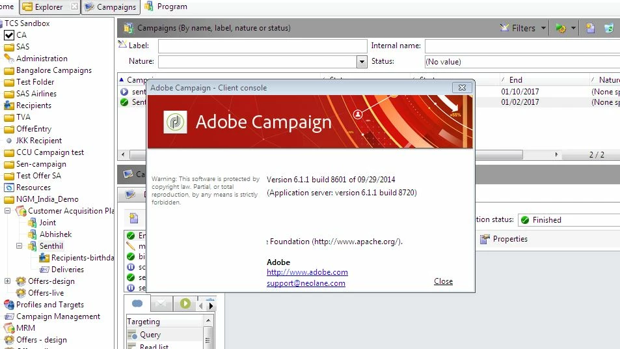The width and height of the screenshot is (620, 349).
Task: Select the Senthil program
Action: [x=51, y=246]
